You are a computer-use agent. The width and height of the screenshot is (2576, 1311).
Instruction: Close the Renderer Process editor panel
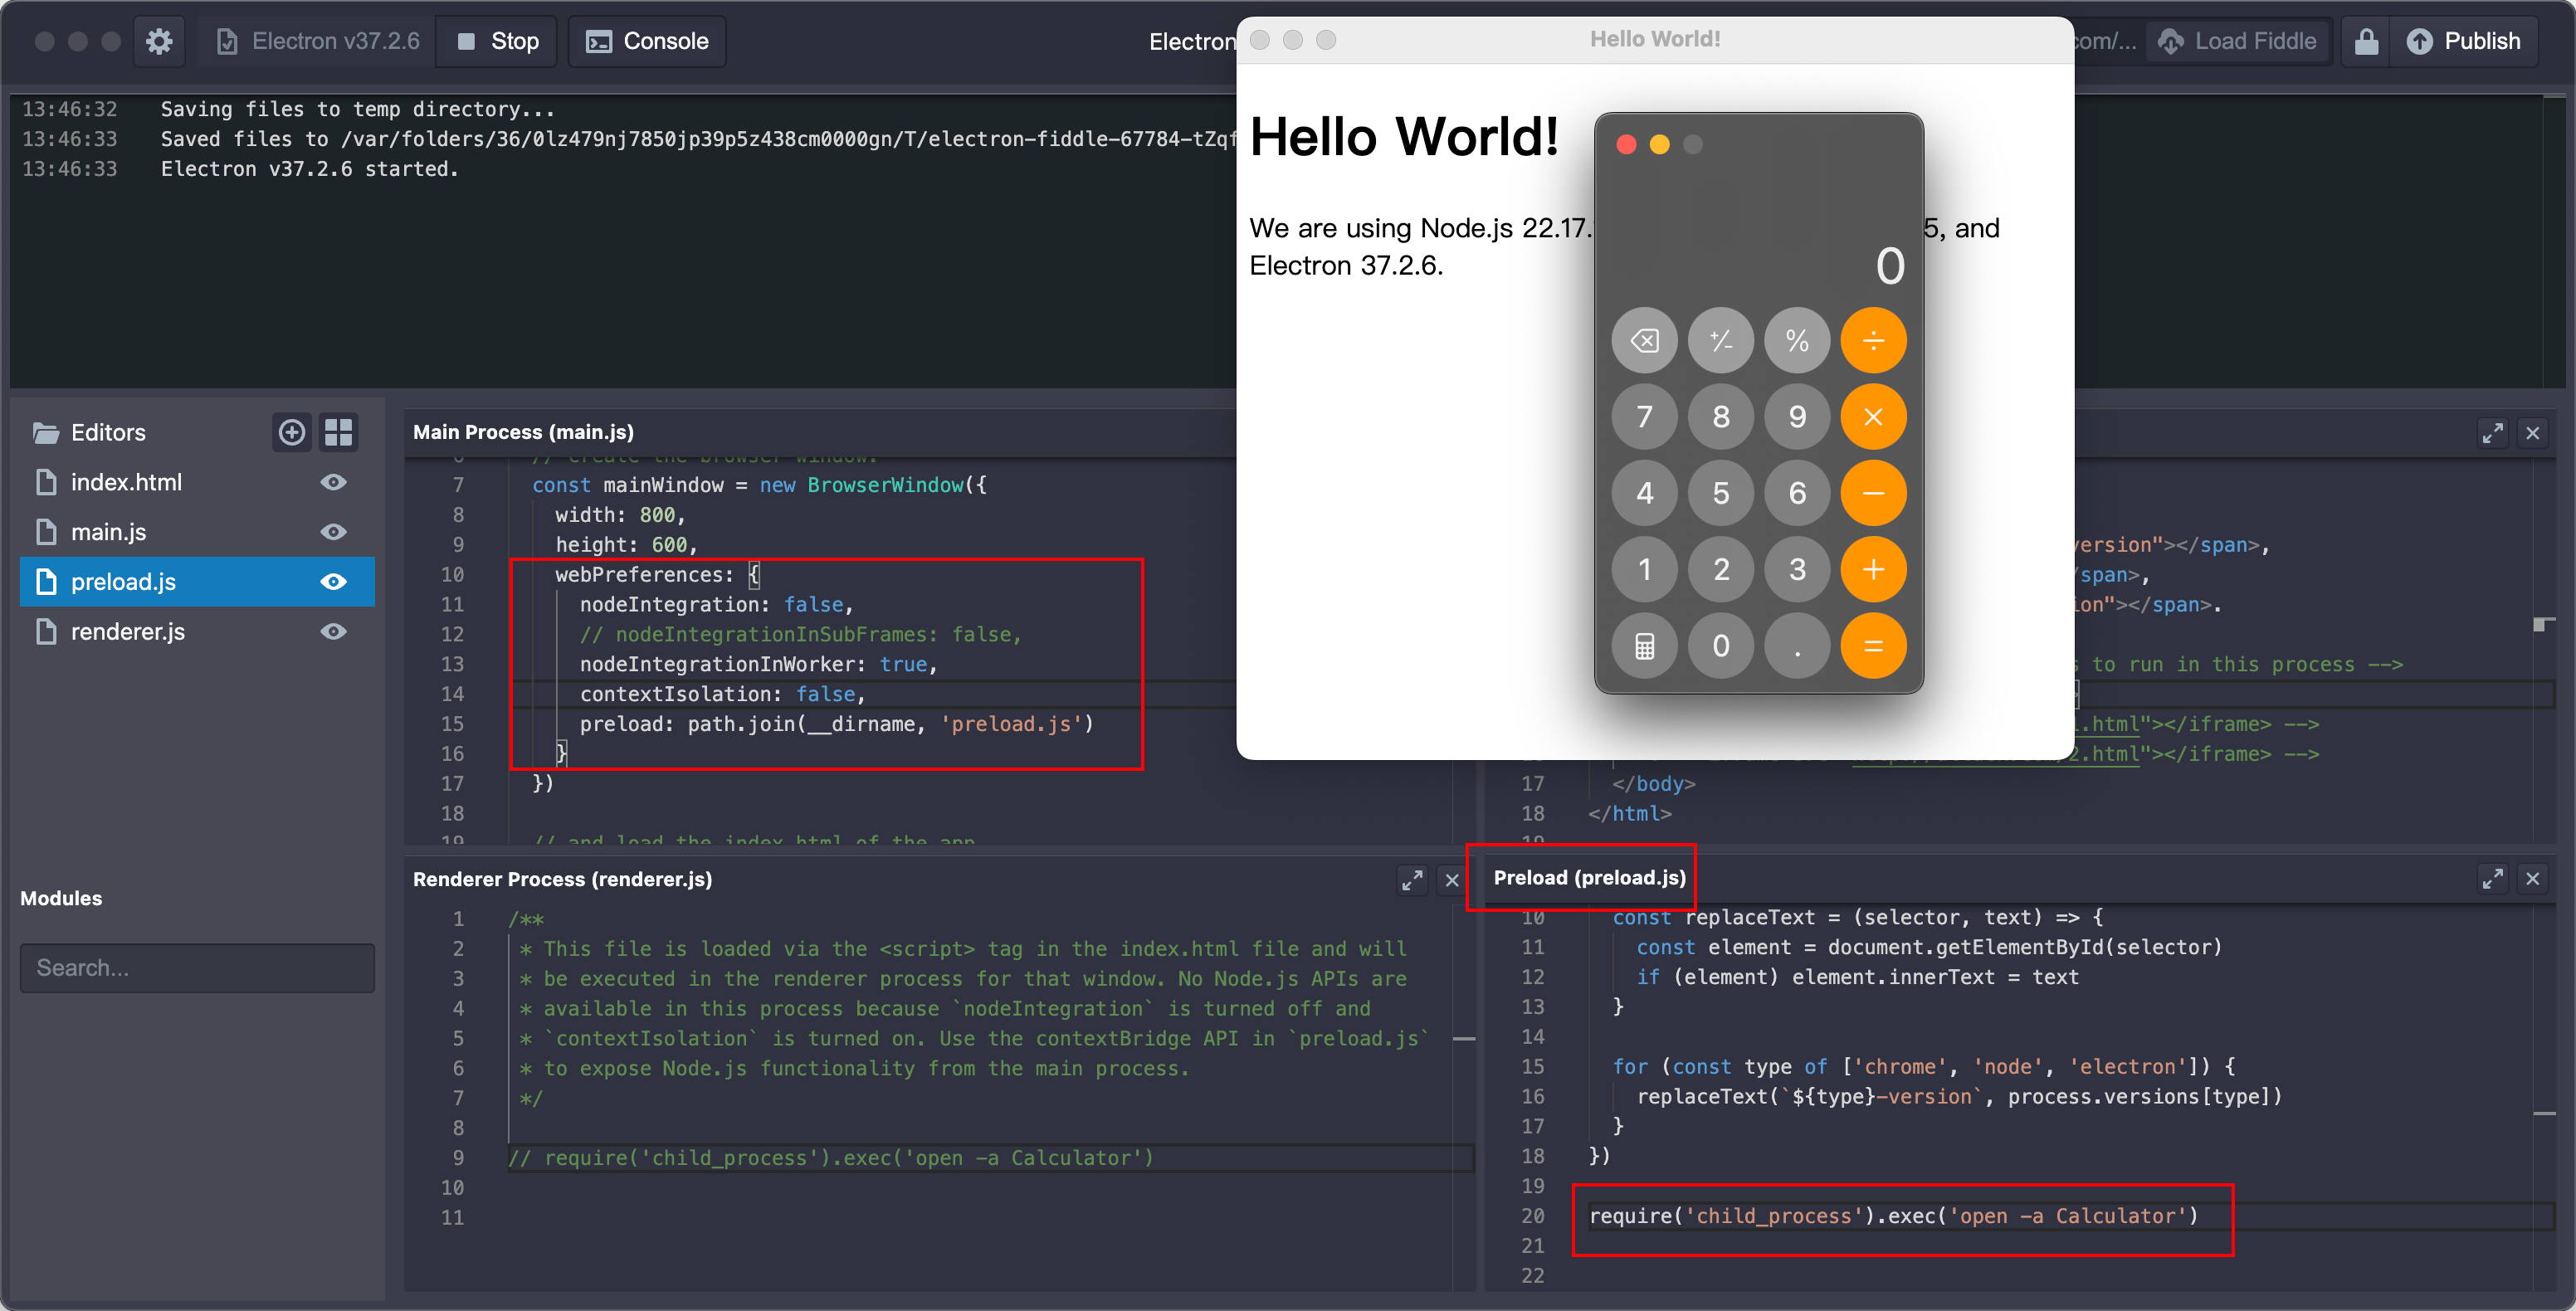(x=1452, y=880)
